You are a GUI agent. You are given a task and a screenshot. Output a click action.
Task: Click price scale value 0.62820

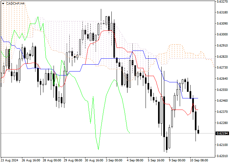[x=222, y=57]
